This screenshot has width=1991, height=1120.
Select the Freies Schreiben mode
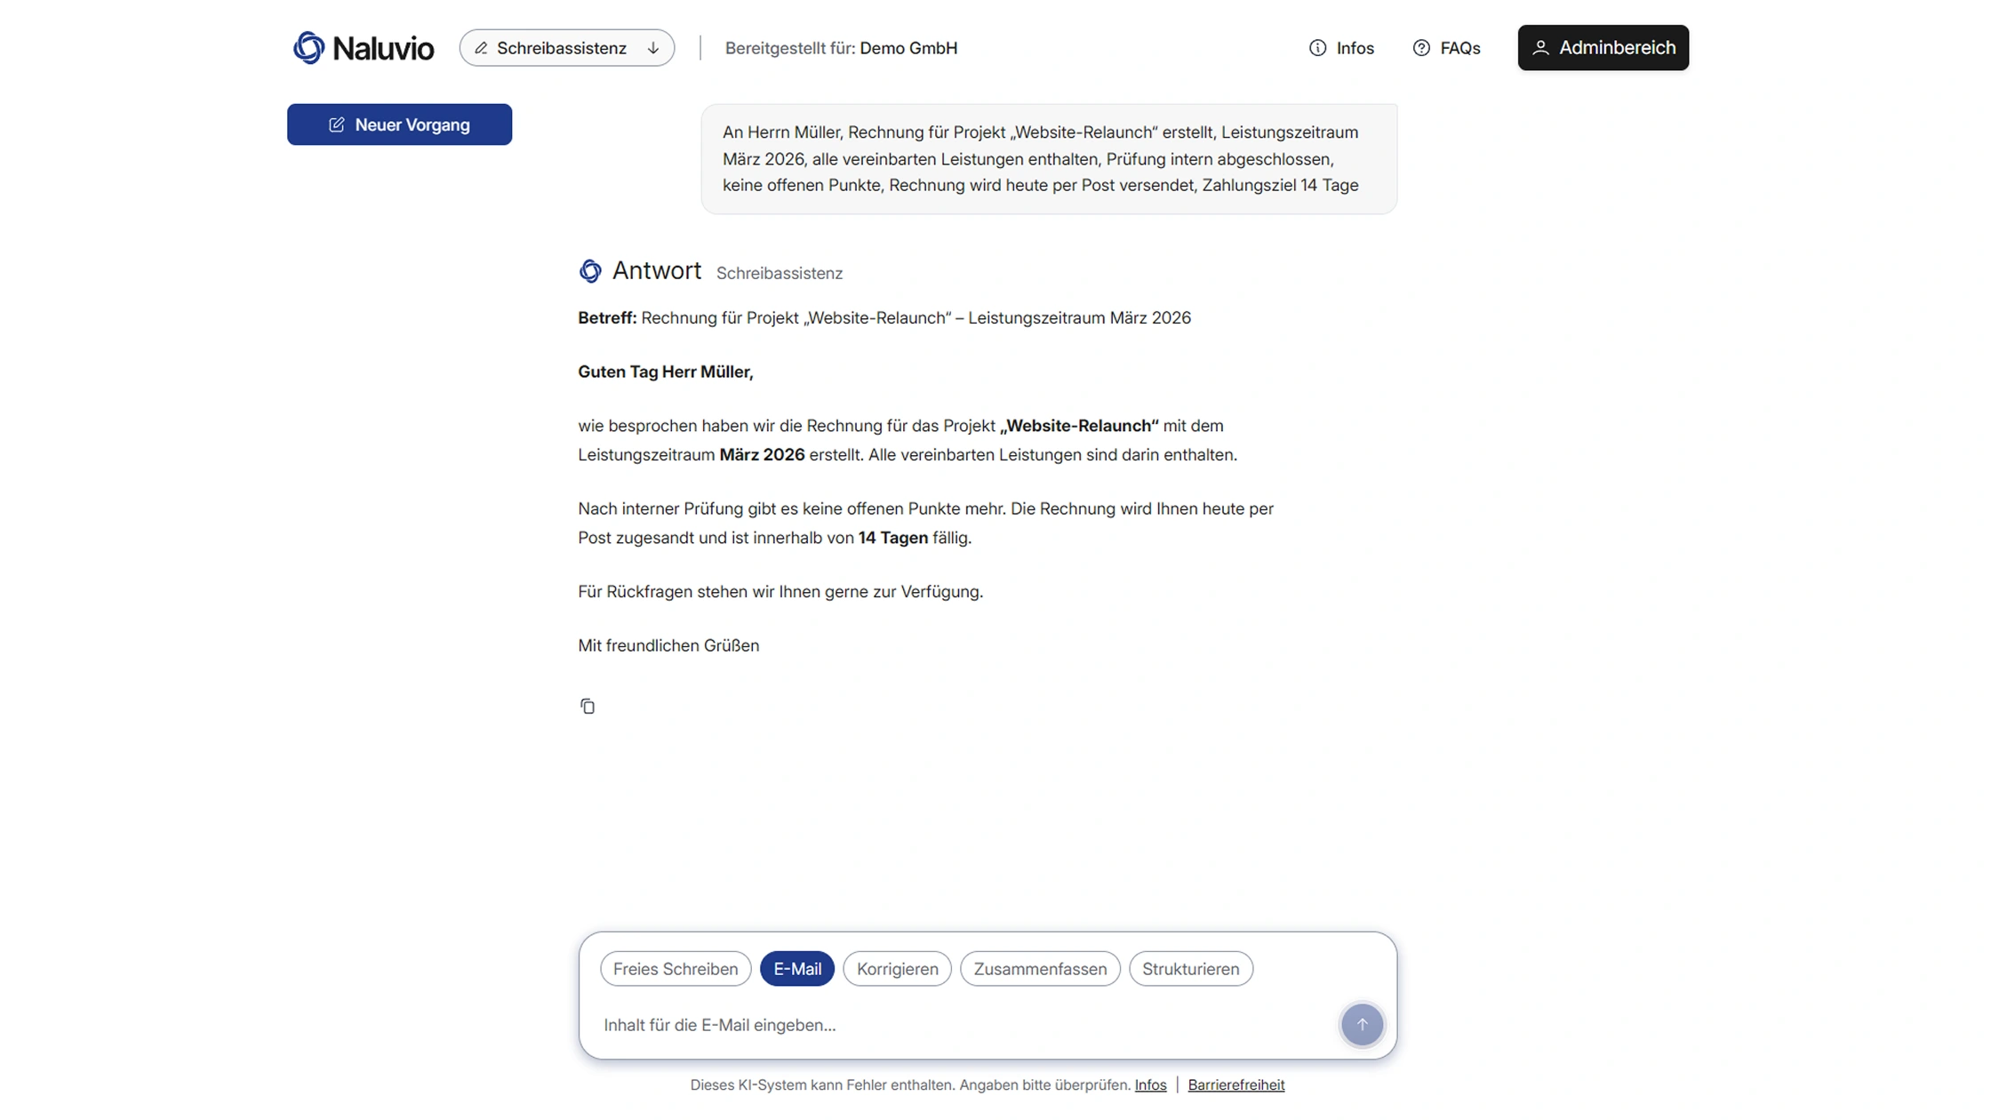pyautogui.click(x=676, y=969)
